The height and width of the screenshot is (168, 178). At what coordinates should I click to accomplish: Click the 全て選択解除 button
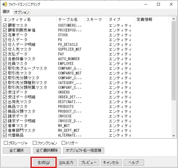point(47,150)
